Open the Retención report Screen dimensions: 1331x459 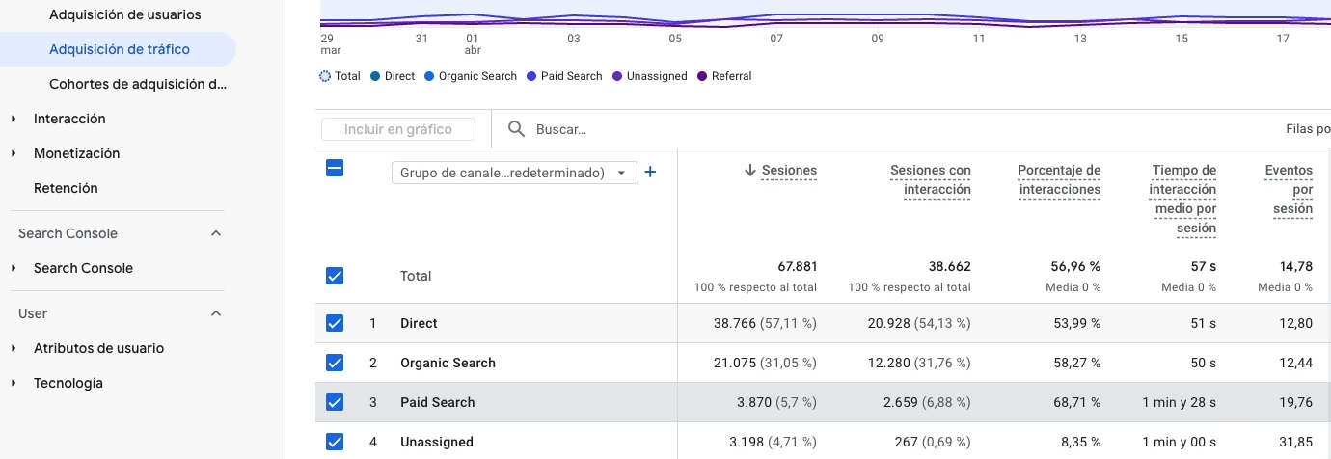66,188
